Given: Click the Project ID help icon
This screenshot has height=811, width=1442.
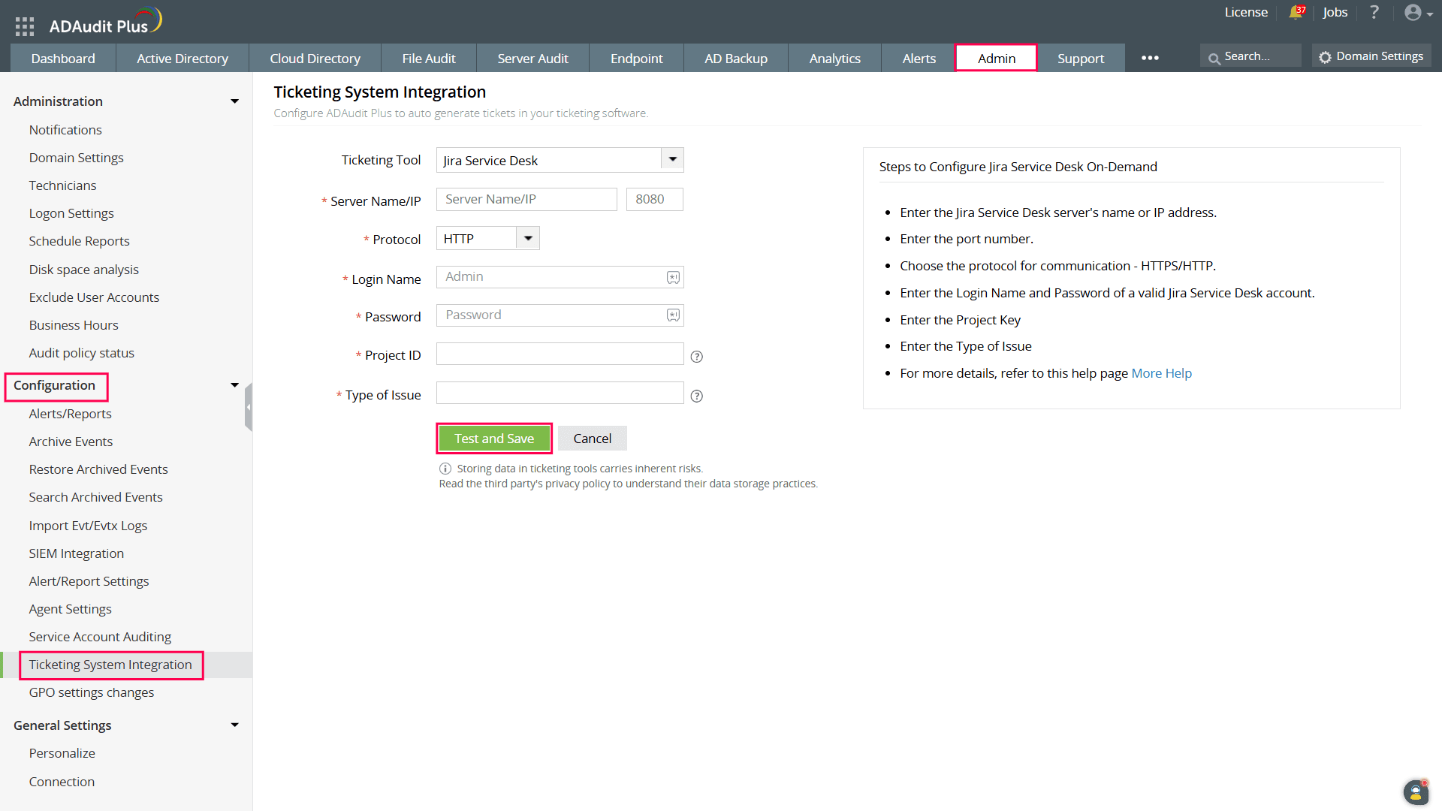Looking at the screenshot, I should tap(696, 357).
